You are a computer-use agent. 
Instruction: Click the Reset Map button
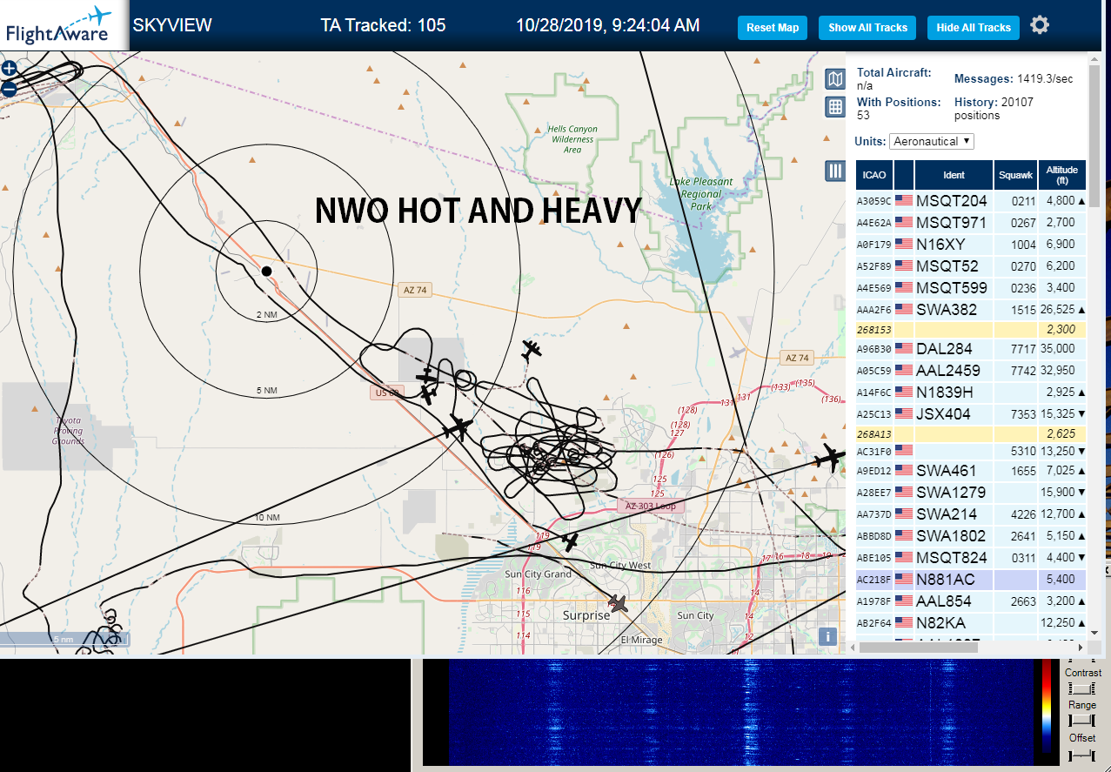tap(773, 28)
